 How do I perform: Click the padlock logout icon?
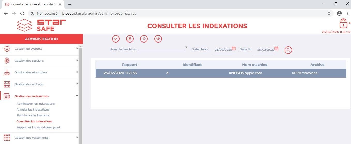[x=343, y=24]
